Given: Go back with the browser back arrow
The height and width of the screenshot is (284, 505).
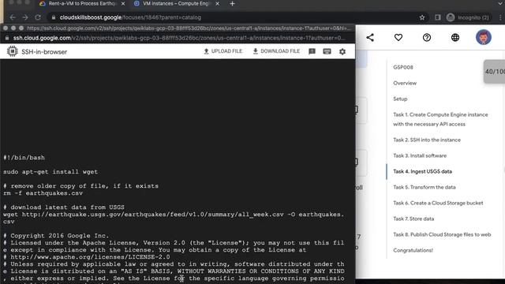Looking at the screenshot, I should click(13, 17).
